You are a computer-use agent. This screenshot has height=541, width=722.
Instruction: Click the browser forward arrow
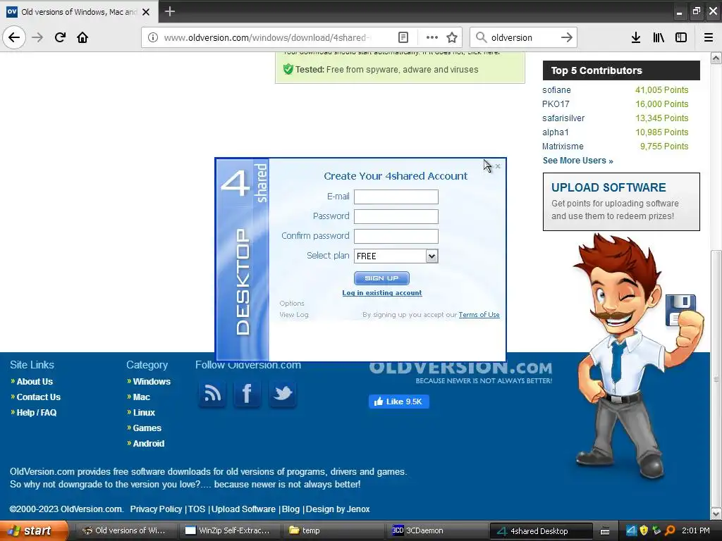pyautogui.click(x=37, y=37)
